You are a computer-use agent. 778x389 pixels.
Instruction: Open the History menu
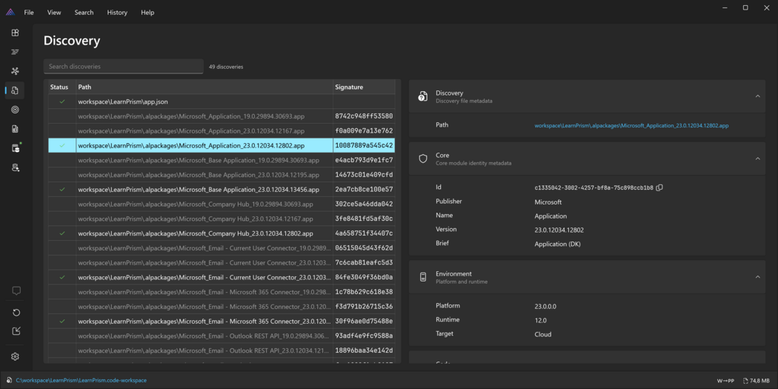tap(117, 13)
